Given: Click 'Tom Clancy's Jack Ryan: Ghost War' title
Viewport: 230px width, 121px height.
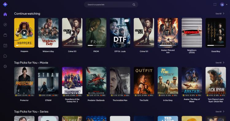Looking at the screenshot, I should pyautogui.click(x=216, y=101).
